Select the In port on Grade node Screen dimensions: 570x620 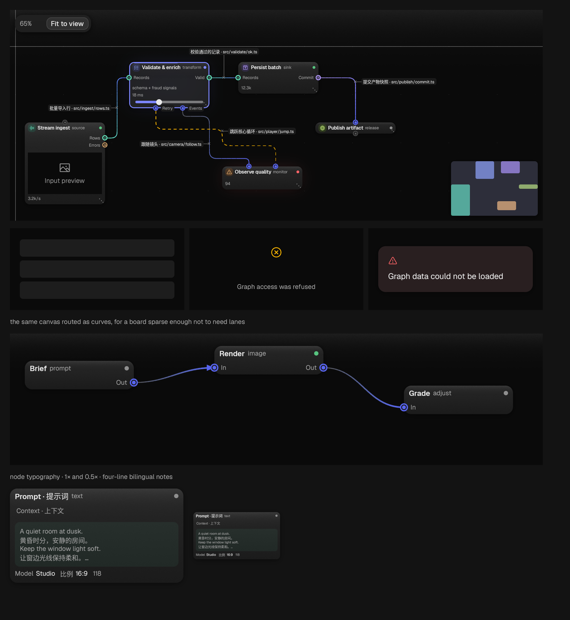point(404,407)
